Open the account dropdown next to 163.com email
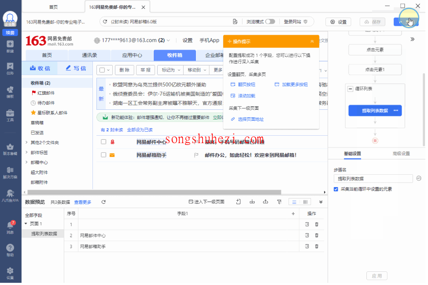Screen dimensions: 428x285 click(x=168, y=40)
